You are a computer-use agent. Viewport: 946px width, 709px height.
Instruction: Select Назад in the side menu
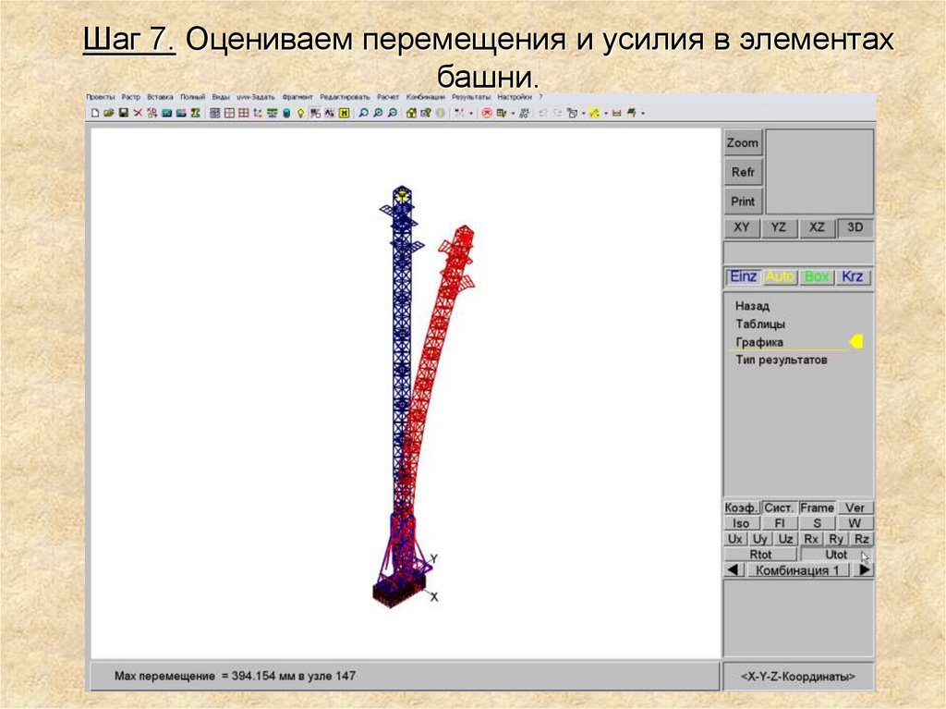pyautogui.click(x=752, y=306)
